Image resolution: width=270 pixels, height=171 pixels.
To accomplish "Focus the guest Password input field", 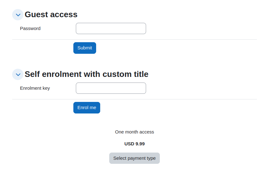I will pyautogui.click(x=111, y=28).
